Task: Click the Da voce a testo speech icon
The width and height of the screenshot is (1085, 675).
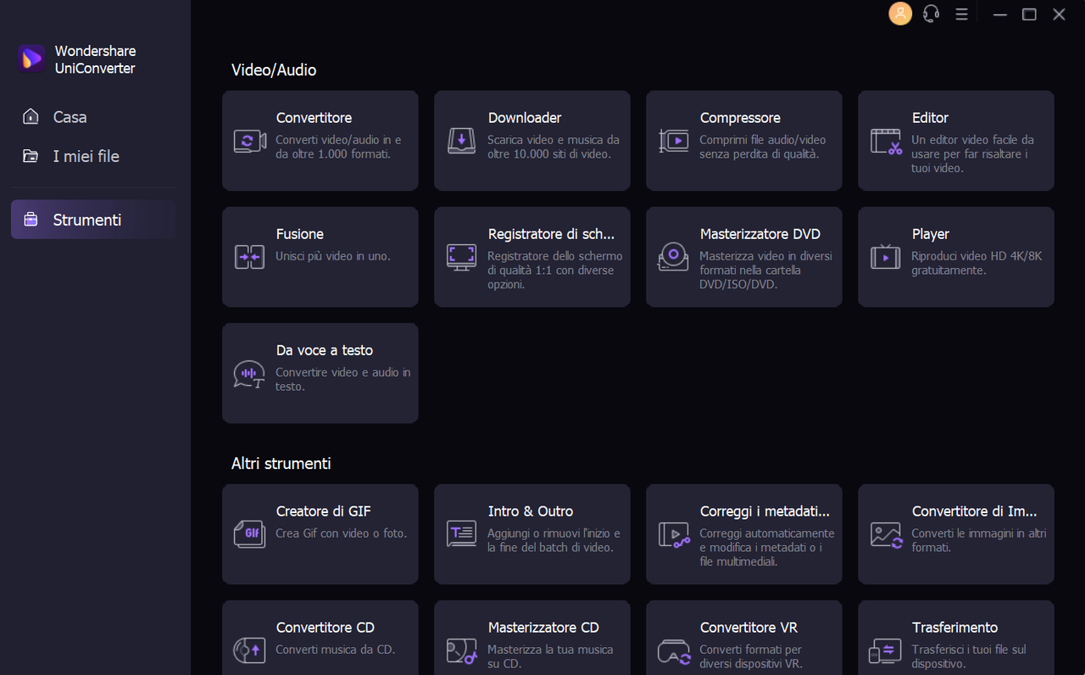Action: pos(249,375)
